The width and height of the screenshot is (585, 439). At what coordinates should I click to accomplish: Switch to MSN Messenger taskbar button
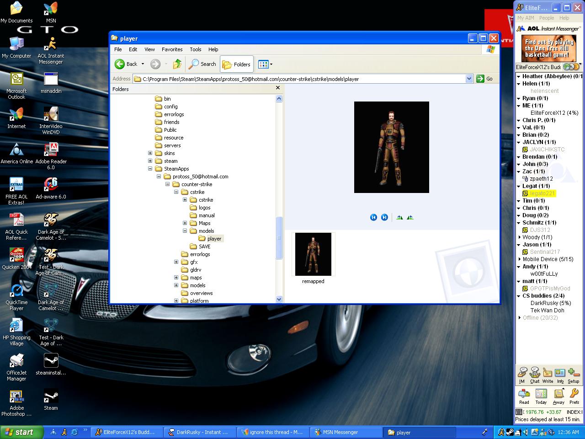[346, 432]
